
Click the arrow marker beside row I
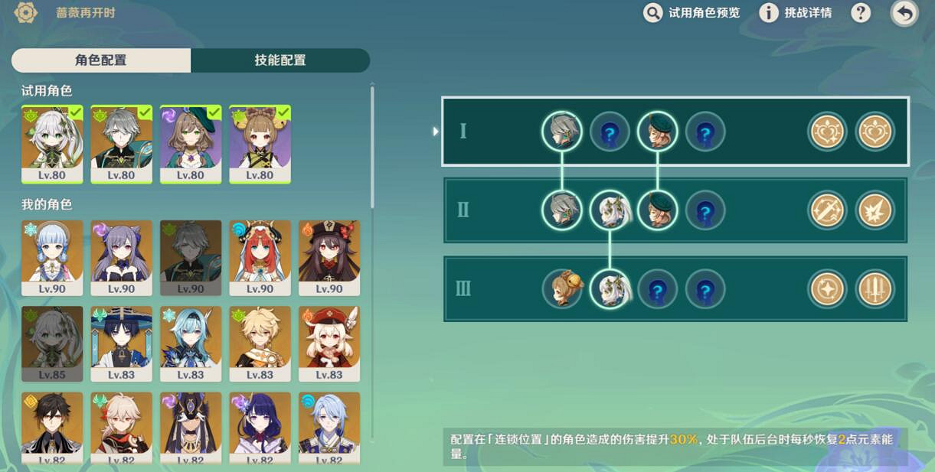click(436, 132)
